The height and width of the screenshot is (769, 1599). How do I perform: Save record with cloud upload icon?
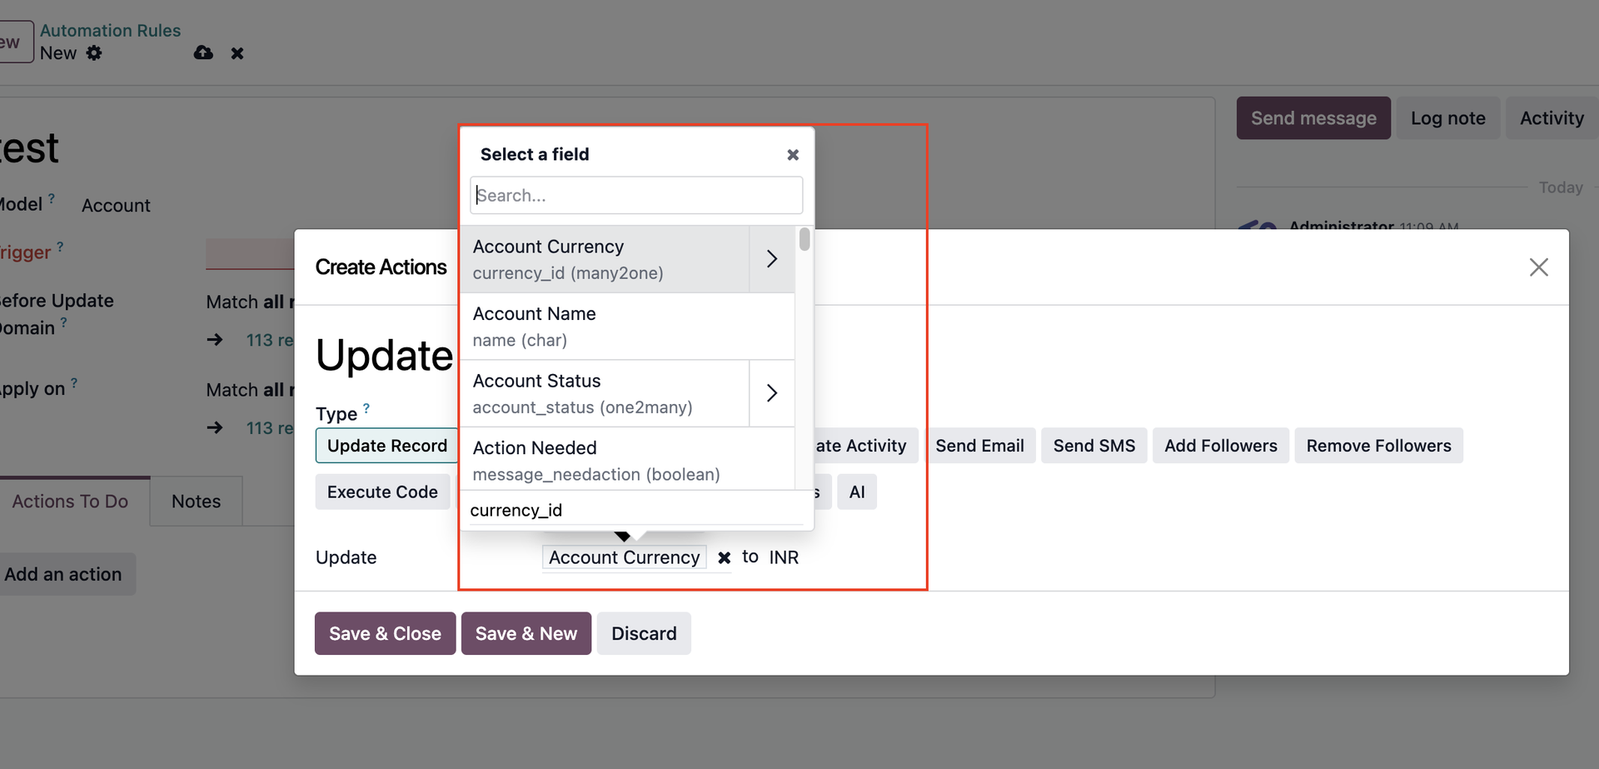point(203,53)
